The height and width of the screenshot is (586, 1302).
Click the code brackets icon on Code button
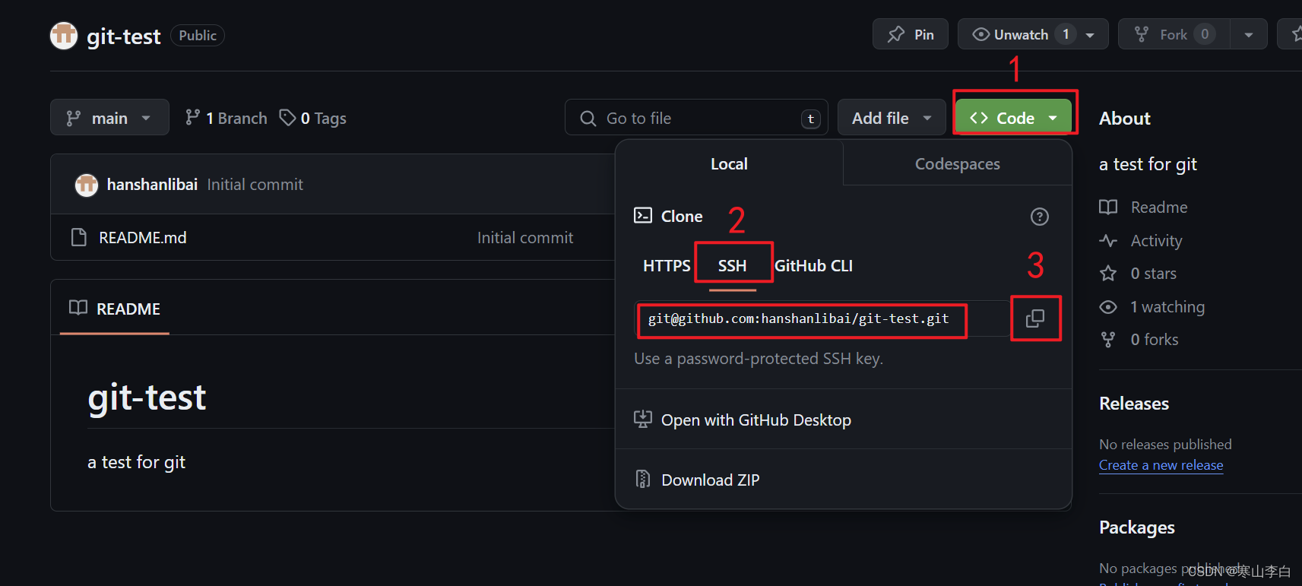point(978,118)
